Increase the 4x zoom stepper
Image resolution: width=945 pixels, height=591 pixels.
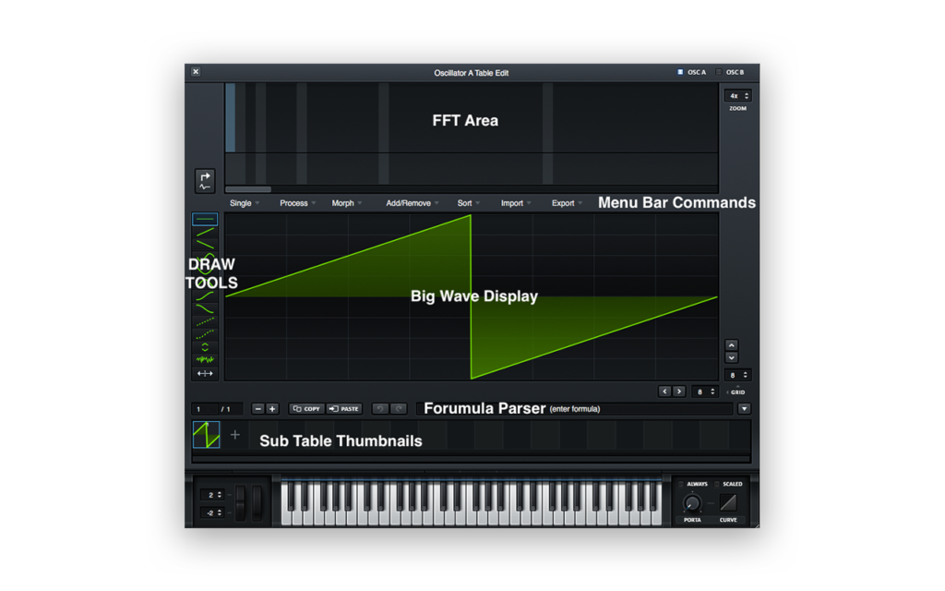click(748, 94)
